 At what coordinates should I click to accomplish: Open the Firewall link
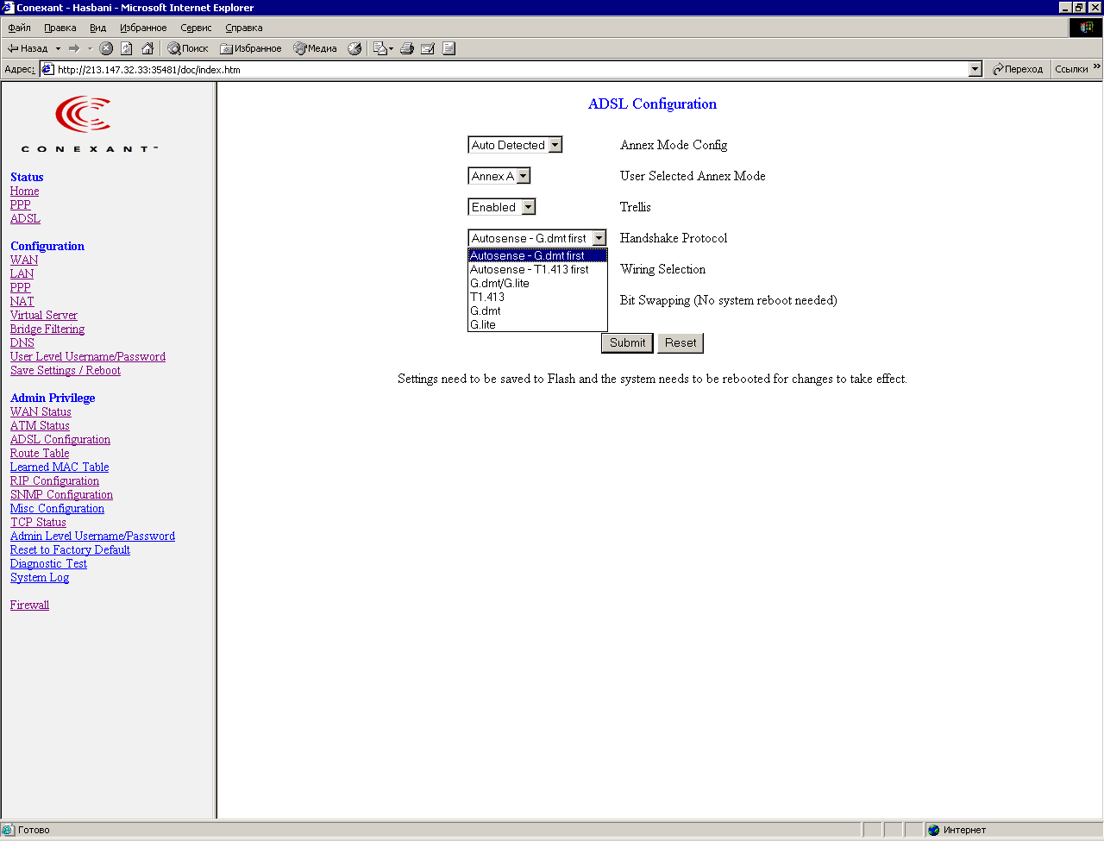29,605
